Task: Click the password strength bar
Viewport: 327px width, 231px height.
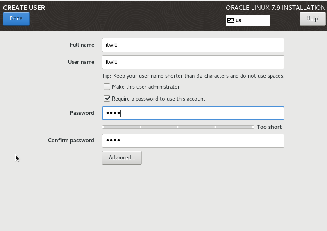Action: point(178,127)
